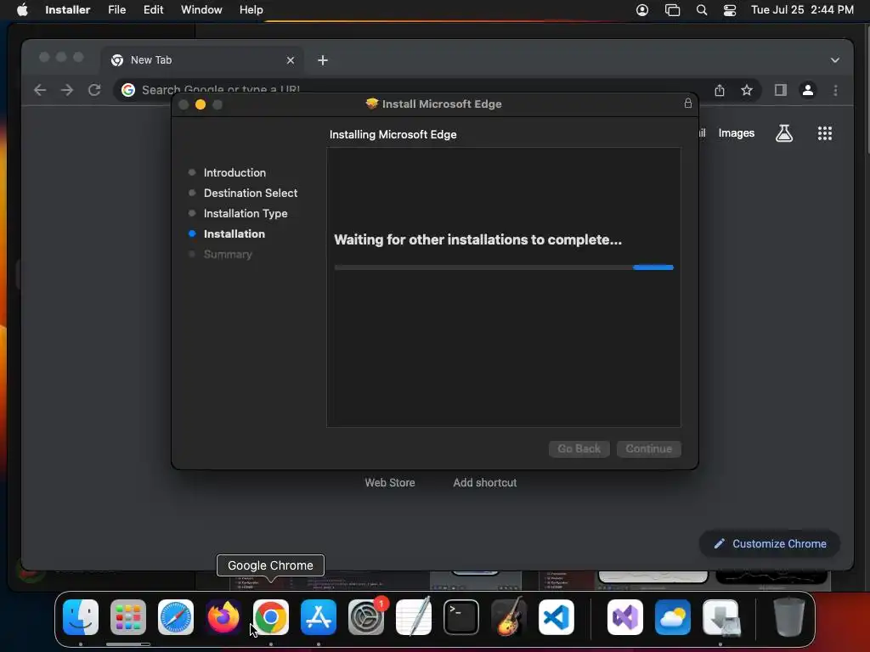Screen dimensions: 870x652
Task: Click the installation progress bar
Action: [x=504, y=267]
